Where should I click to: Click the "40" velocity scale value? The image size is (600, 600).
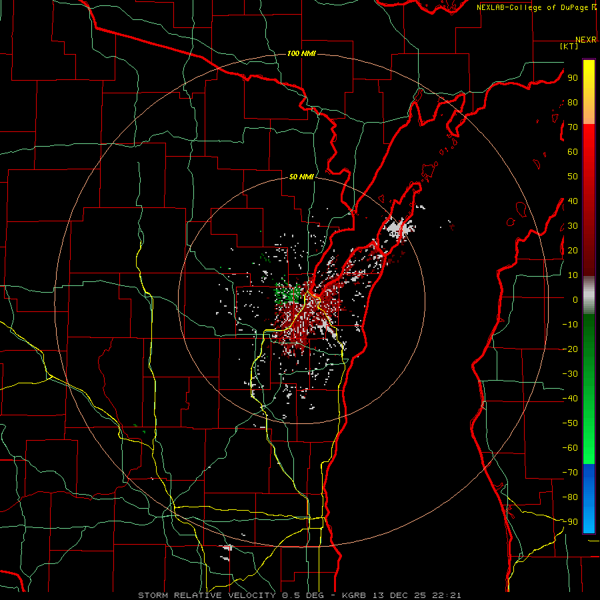point(573,201)
